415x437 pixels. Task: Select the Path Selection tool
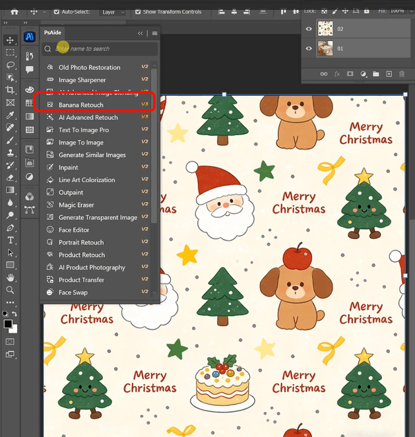(10, 253)
